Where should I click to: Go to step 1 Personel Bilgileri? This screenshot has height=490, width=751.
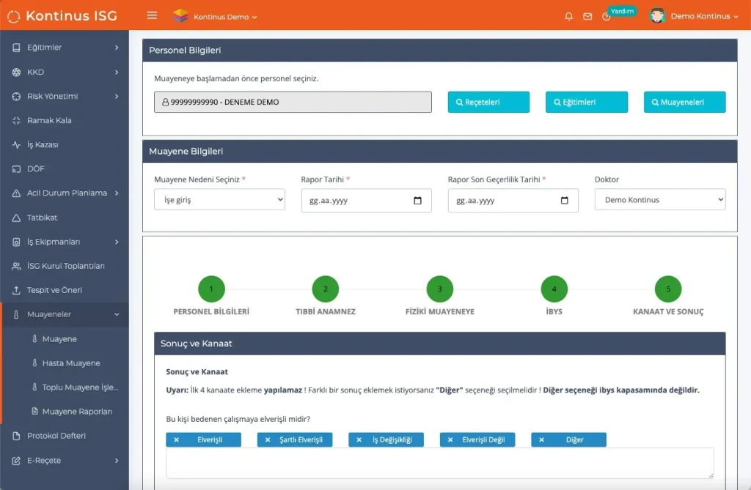(211, 289)
